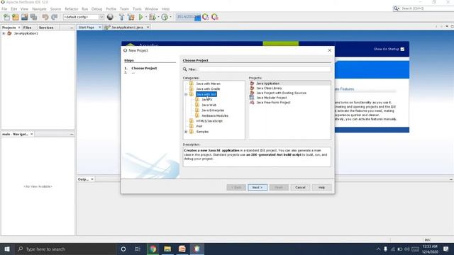
Task: Click the last profiler icon in toolbar
Action: coord(215,17)
